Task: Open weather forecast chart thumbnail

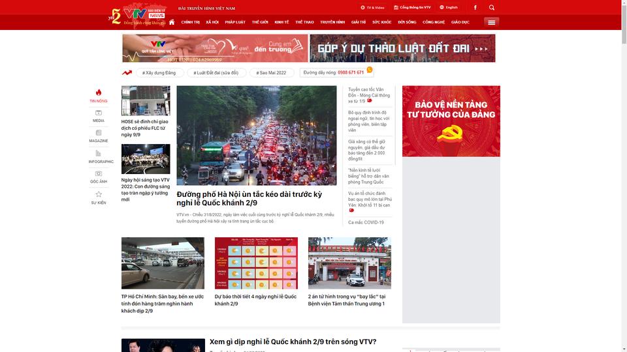Action: [x=256, y=263]
